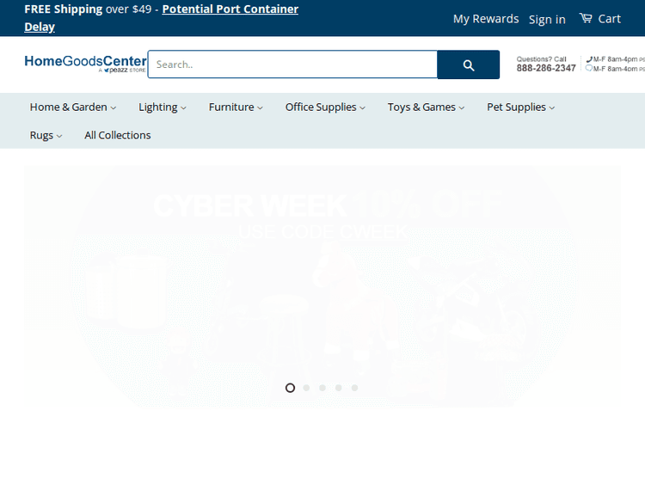
Task: Open Office Supplies category menu
Action: click(325, 107)
